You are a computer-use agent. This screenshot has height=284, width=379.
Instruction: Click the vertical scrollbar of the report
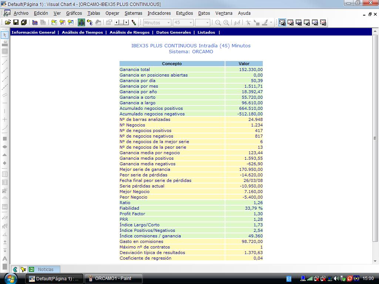(375, 139)
